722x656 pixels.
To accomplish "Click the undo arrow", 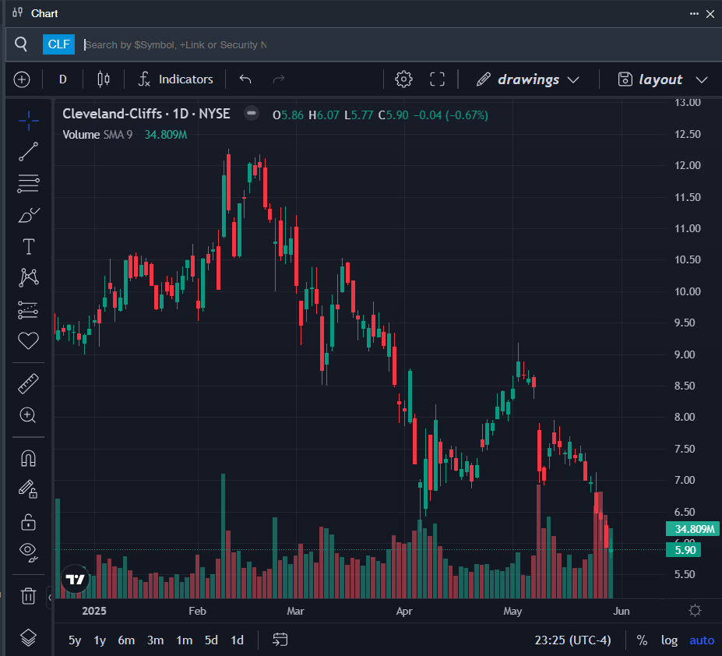I will point(245,79).
